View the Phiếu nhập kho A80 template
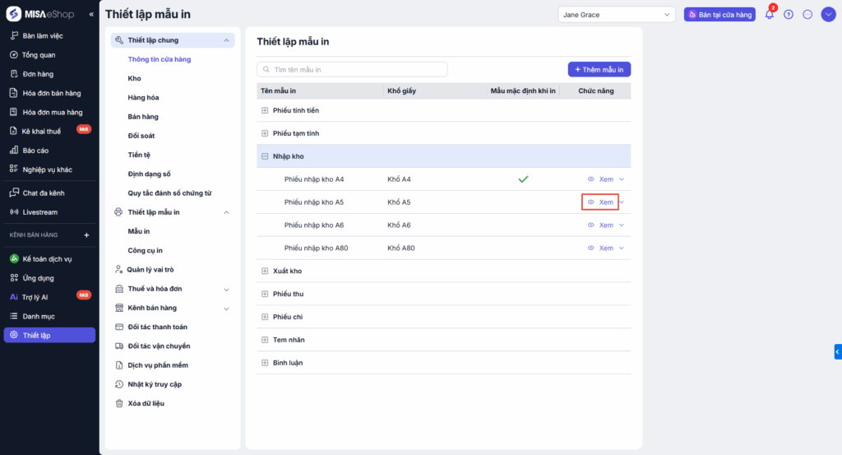 (x=601, y=248)
